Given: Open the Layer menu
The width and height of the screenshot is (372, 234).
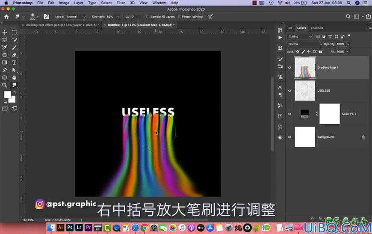Looking at the screenshot, I should [x=79, y=3].
